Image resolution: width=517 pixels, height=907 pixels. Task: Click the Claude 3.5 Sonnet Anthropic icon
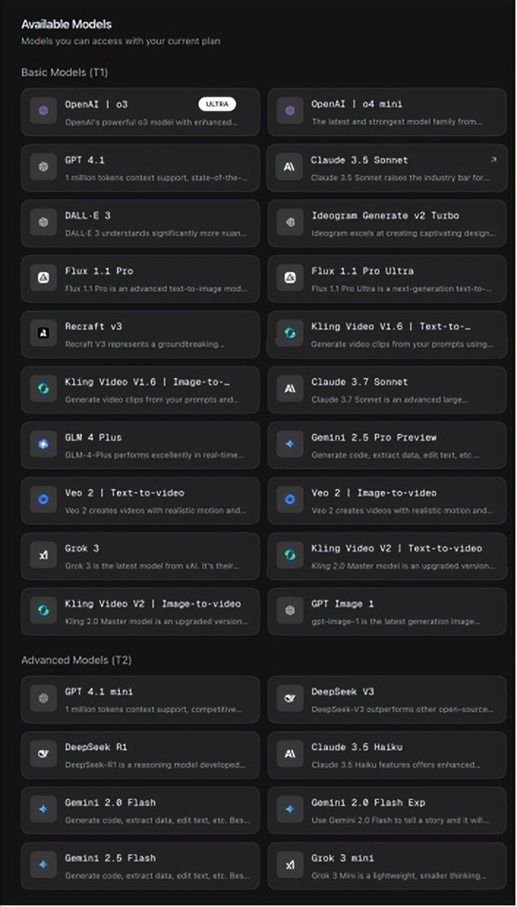pyautogui.click(x=289, y=167)
